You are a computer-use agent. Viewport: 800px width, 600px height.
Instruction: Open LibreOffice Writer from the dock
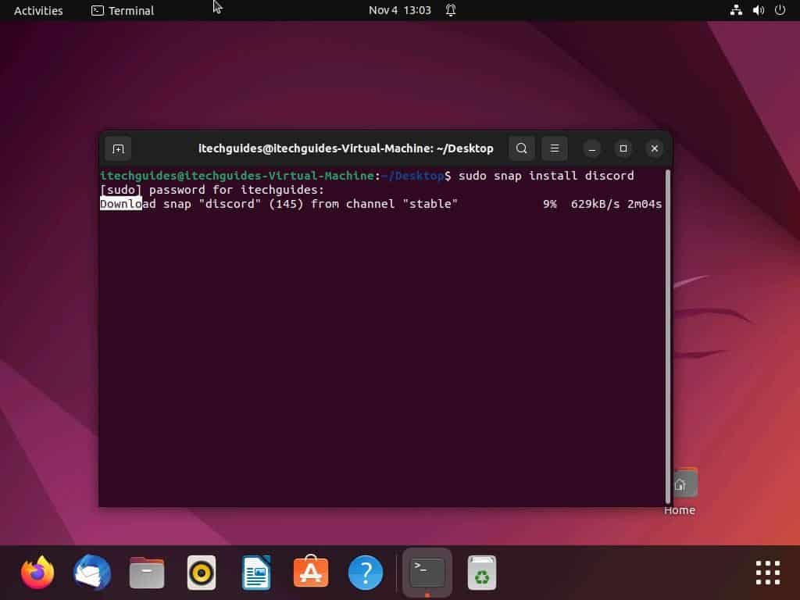tap(256, 573)
